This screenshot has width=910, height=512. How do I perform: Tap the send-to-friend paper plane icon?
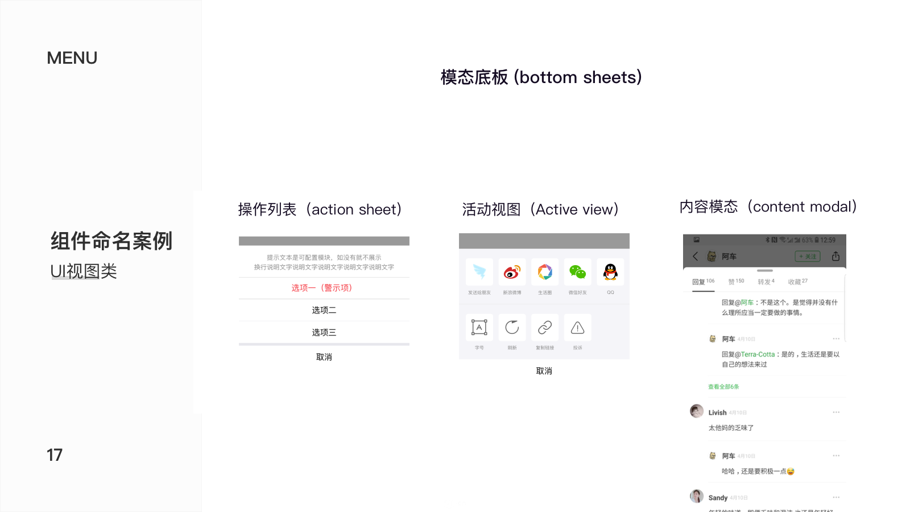pyautogui.click(x=479, y=272)
